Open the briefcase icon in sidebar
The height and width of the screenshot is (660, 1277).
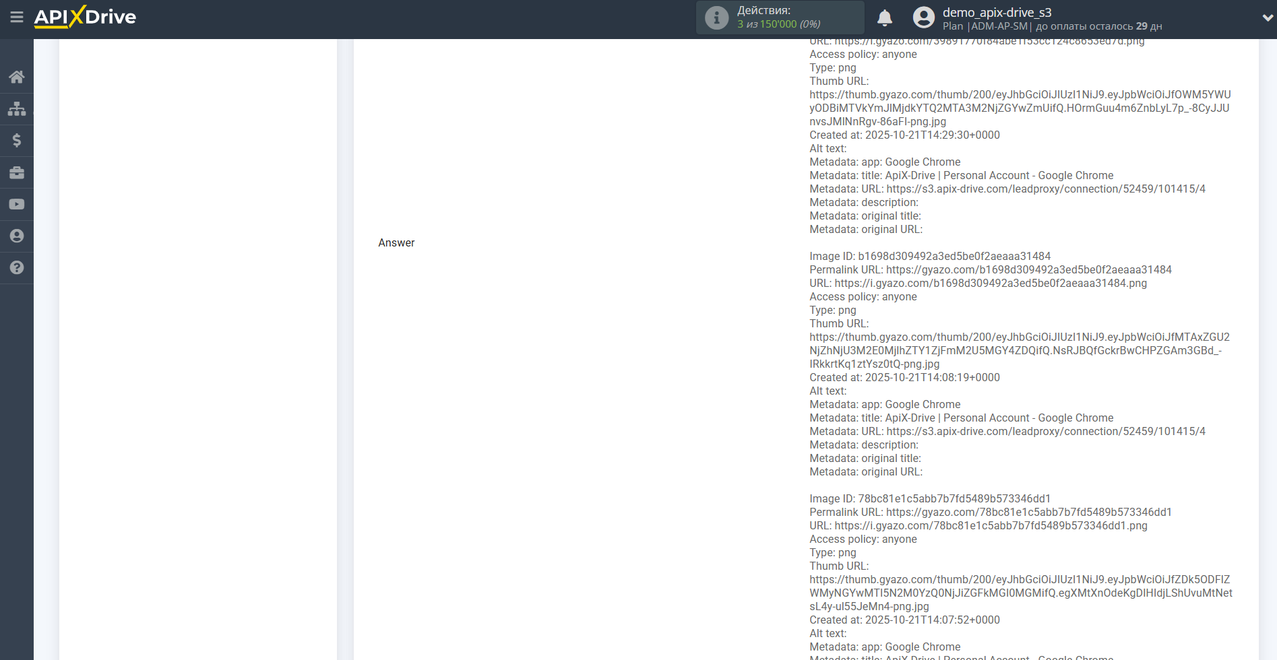click(17, 172)
